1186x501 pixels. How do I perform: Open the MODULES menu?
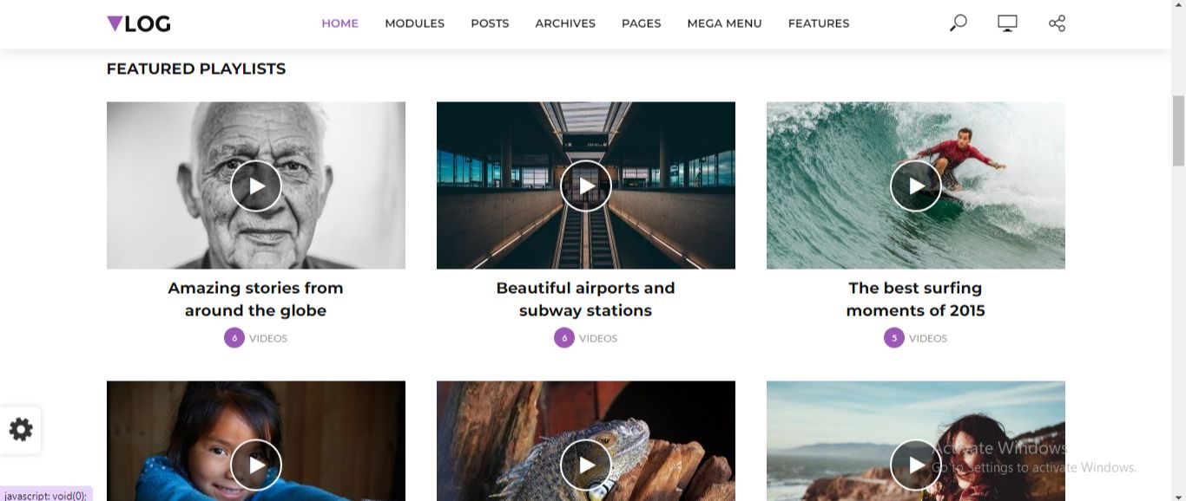415,23
